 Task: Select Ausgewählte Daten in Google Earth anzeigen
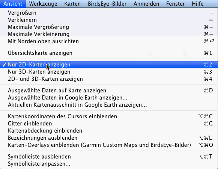(x=109, y=98)
